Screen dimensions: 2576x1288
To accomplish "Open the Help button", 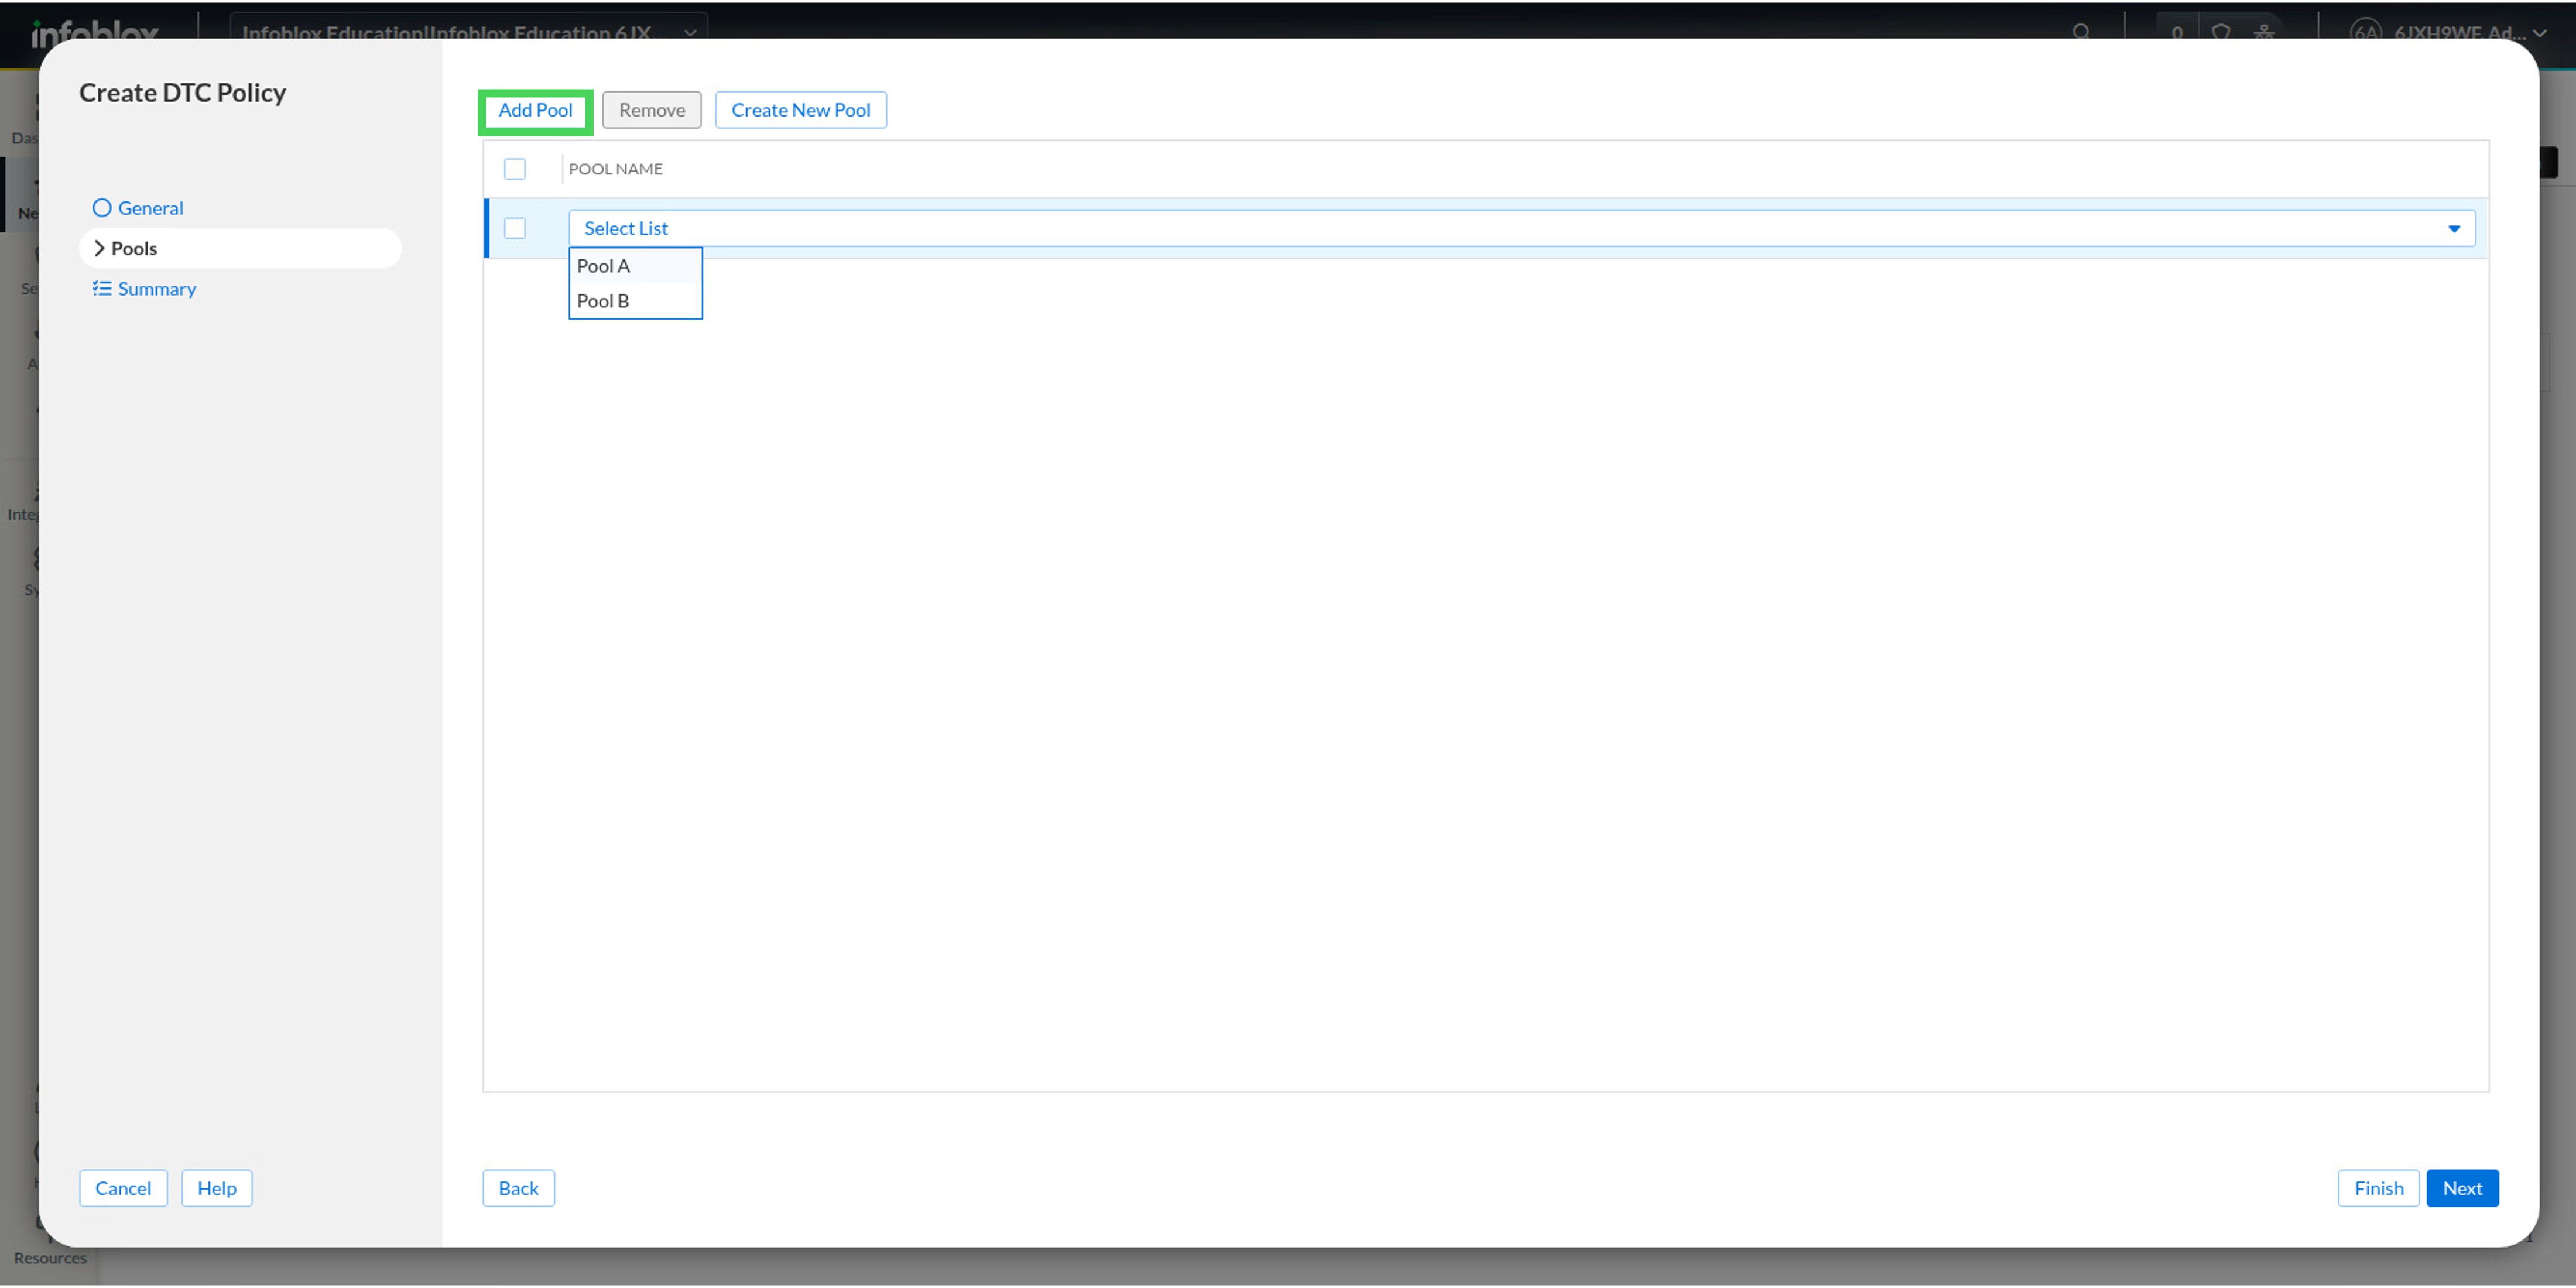I will tap(216, 1188).
